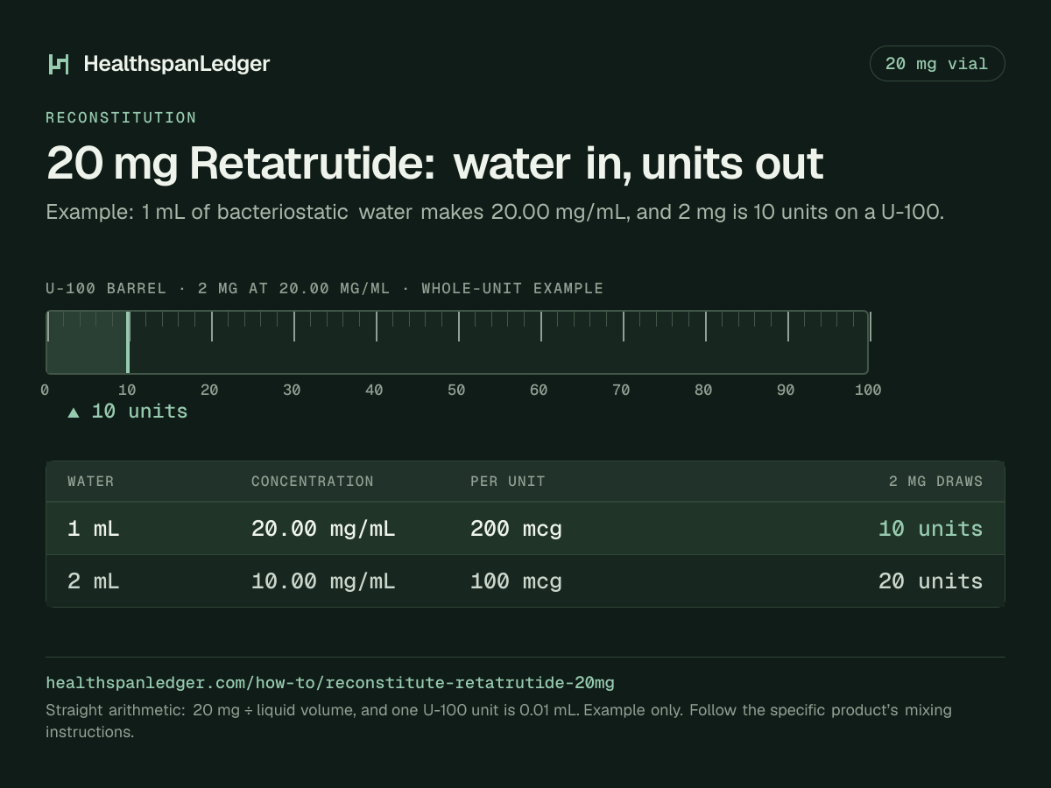Click the '1 mL' water cell
Screen dimensions: 1051x788
[94, 529]
